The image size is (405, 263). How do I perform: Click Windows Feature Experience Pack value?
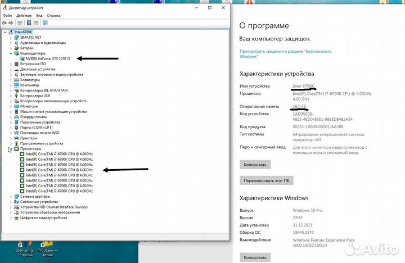pyautogui.click(x=323, y=243)
